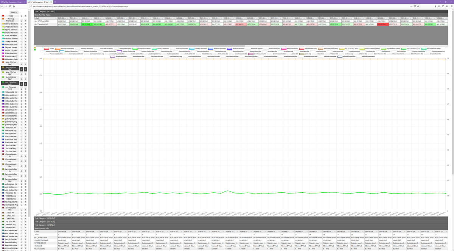Bookmark this page with the star icon

click(418, 6)
